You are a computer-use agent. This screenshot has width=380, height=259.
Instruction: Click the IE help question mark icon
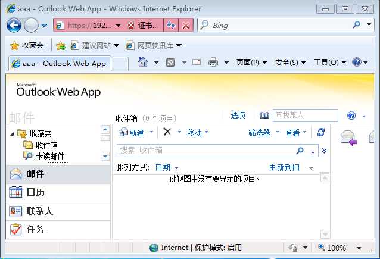tap(357, 63)
